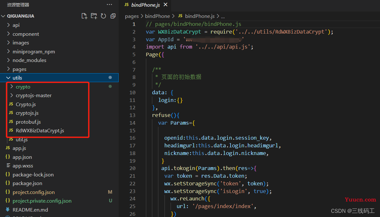Click the New Folder icon in explorer header
The width and height of the screenshot is (380, 217).
tap(94, 16)
